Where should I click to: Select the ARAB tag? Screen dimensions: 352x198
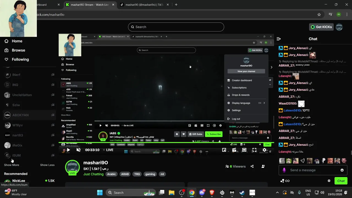tap(125, 174)
